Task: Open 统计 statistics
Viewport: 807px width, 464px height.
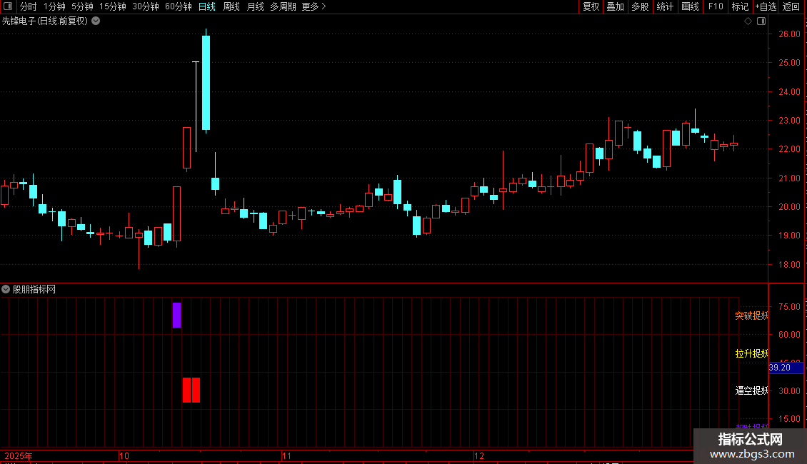Action: tap(665, 6)
